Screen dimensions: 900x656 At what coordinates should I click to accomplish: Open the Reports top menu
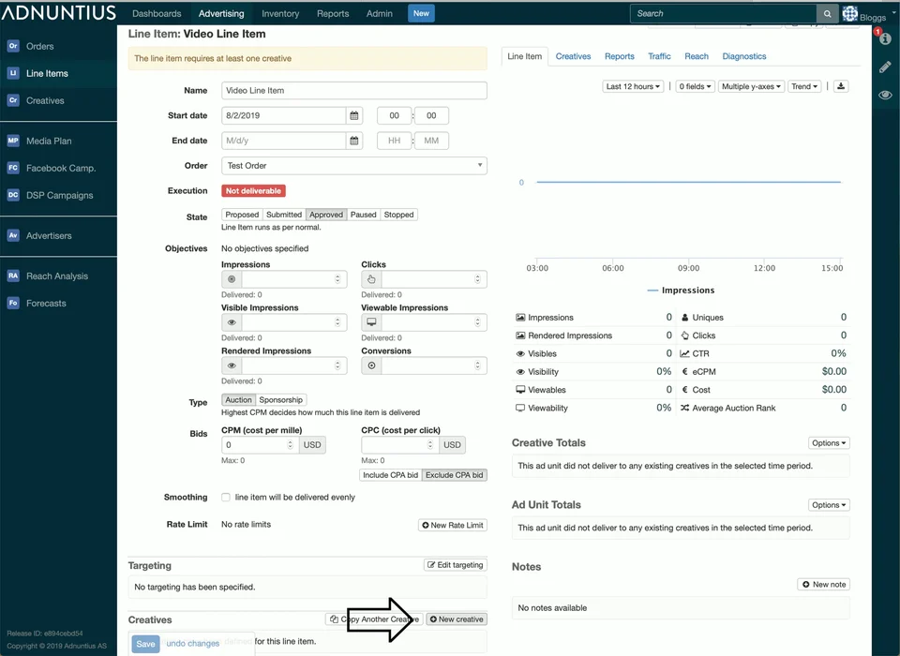333,14
